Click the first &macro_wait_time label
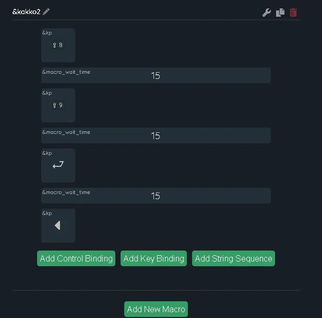322x318 pixels. tap(66, 72)
